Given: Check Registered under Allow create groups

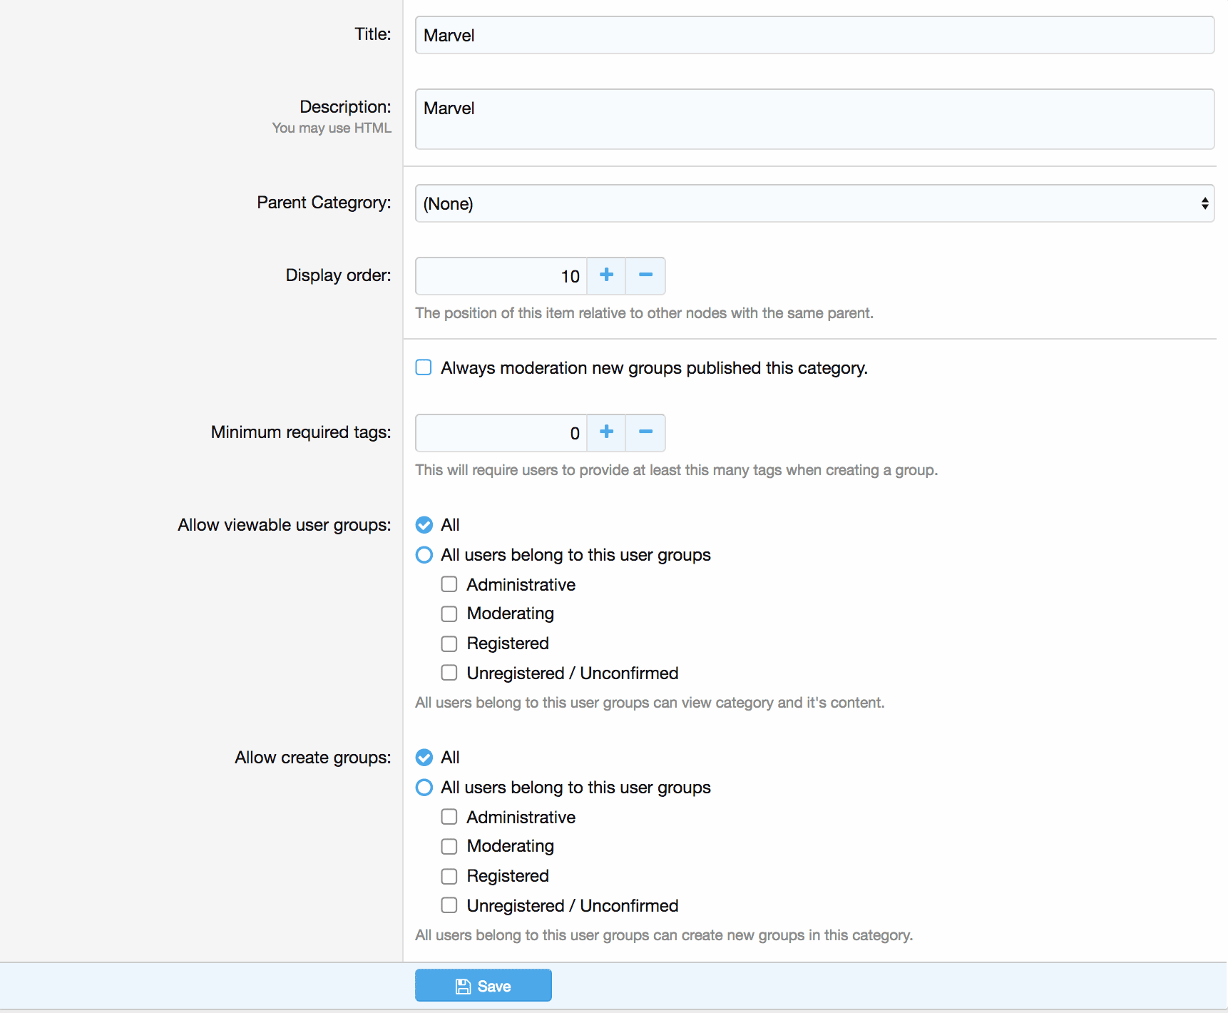Looking at the screenshot, I should point(449,876).
